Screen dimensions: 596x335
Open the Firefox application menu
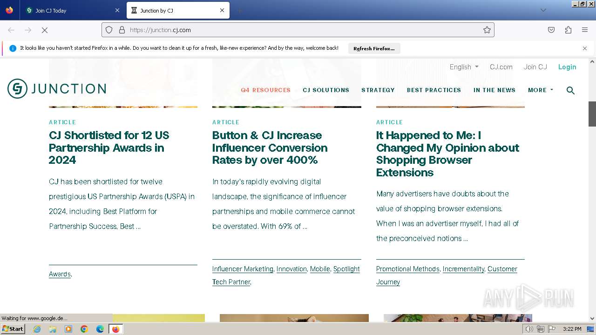click(585, 30)
